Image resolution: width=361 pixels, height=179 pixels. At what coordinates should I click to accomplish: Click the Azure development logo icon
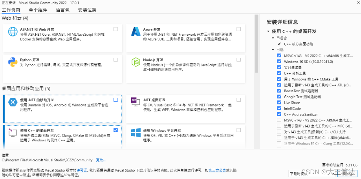pos(136,31)
